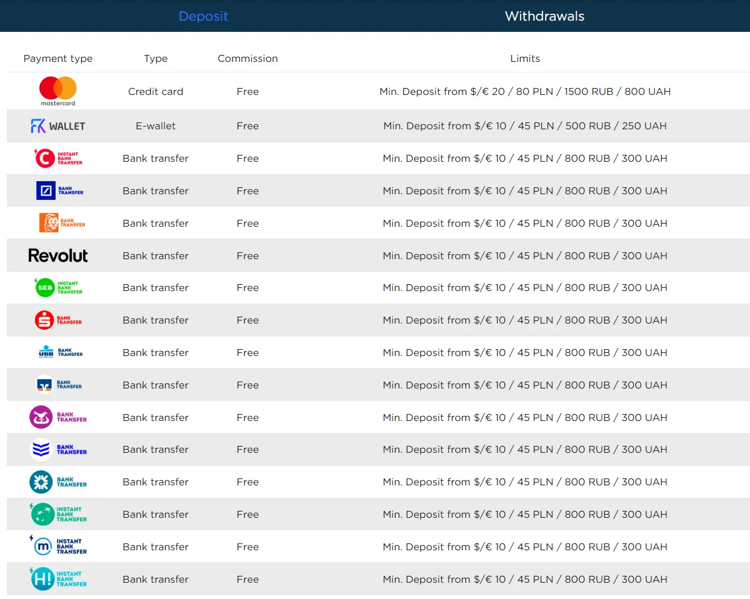Click the lowercase m row's min deposit limits
This screenshot has height=599, width=750.
[x=525, y=547]
